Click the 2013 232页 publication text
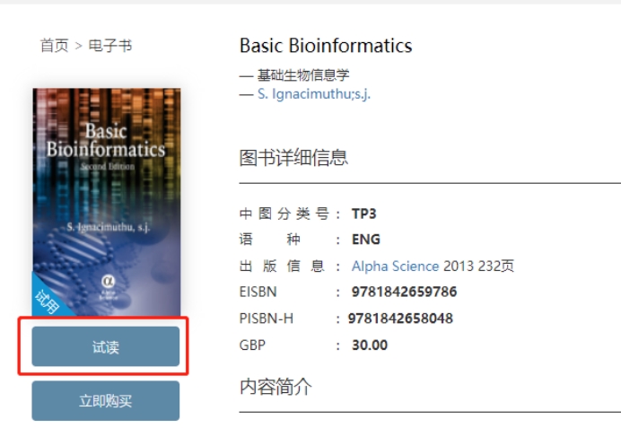The width and height of the screenshot is (621, 428). pyautogui.click(x=479, y=266)
